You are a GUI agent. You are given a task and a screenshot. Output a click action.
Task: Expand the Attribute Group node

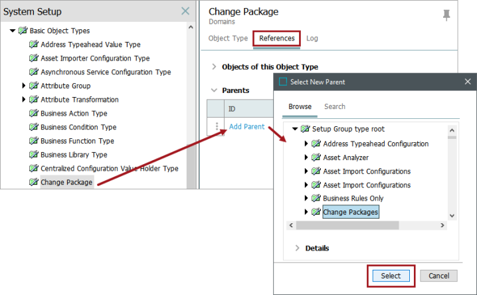pyautogui.click(x=23, y=86)
